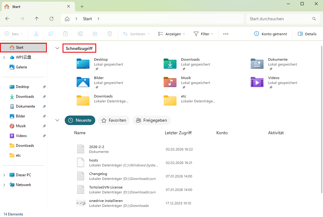The height and width of the screenshot is (217, 323).
Task: Open the Galerie item in sidebar
Action: point(21,67)
